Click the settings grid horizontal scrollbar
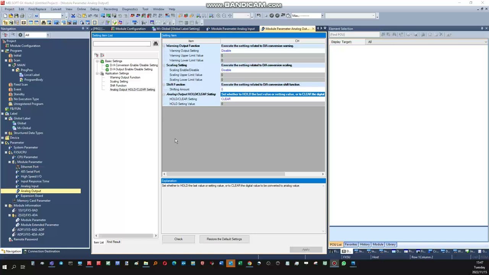 click(225, 174)
